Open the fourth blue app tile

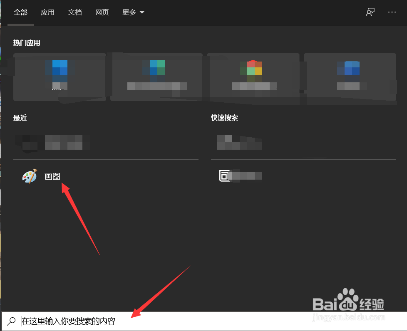point(350,77)
